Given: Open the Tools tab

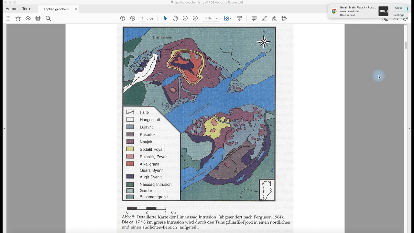Looking at the screenshot, I should (x=27, y=9).
